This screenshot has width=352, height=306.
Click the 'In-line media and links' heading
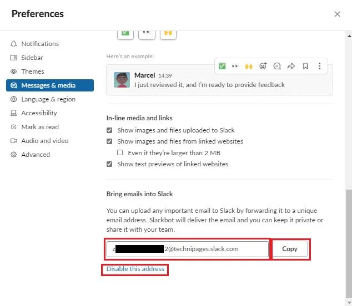139,118
